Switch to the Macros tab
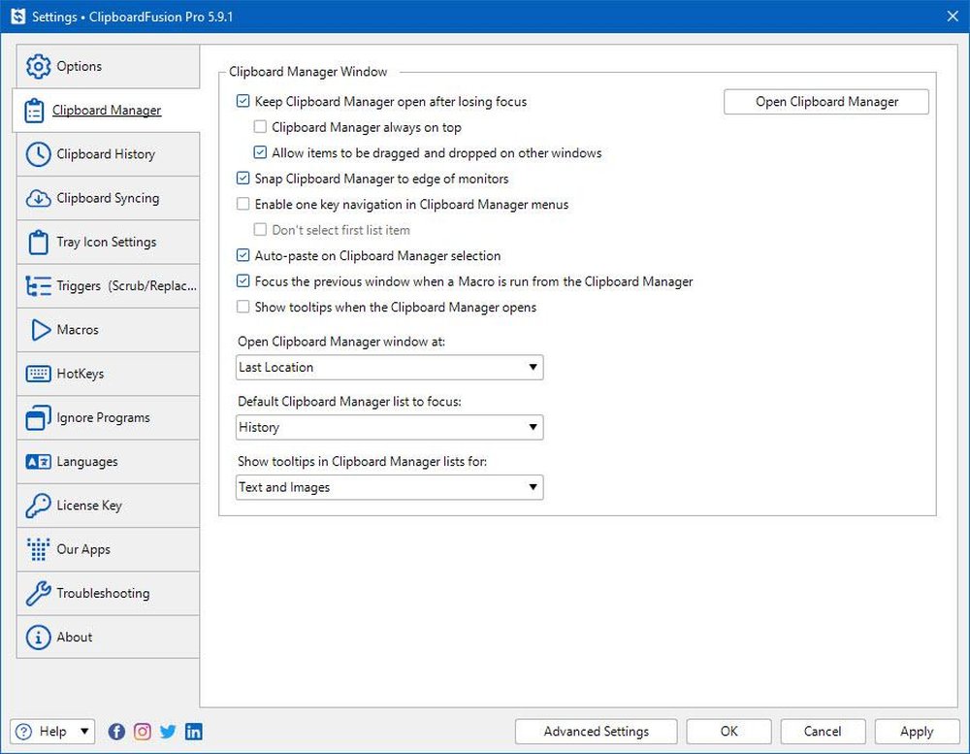The width and height of the screenshot is (970, 754). pyautogui.click(x=108, y=330)
